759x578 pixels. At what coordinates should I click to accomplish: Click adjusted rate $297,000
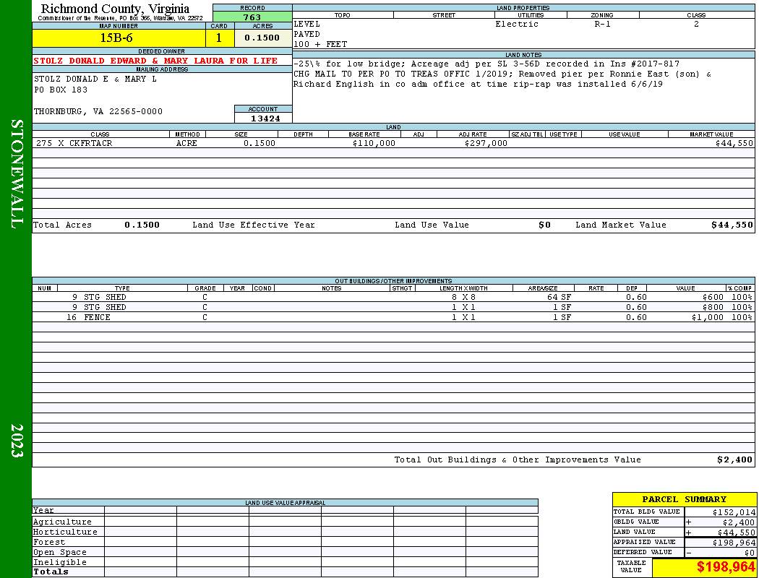486,143
